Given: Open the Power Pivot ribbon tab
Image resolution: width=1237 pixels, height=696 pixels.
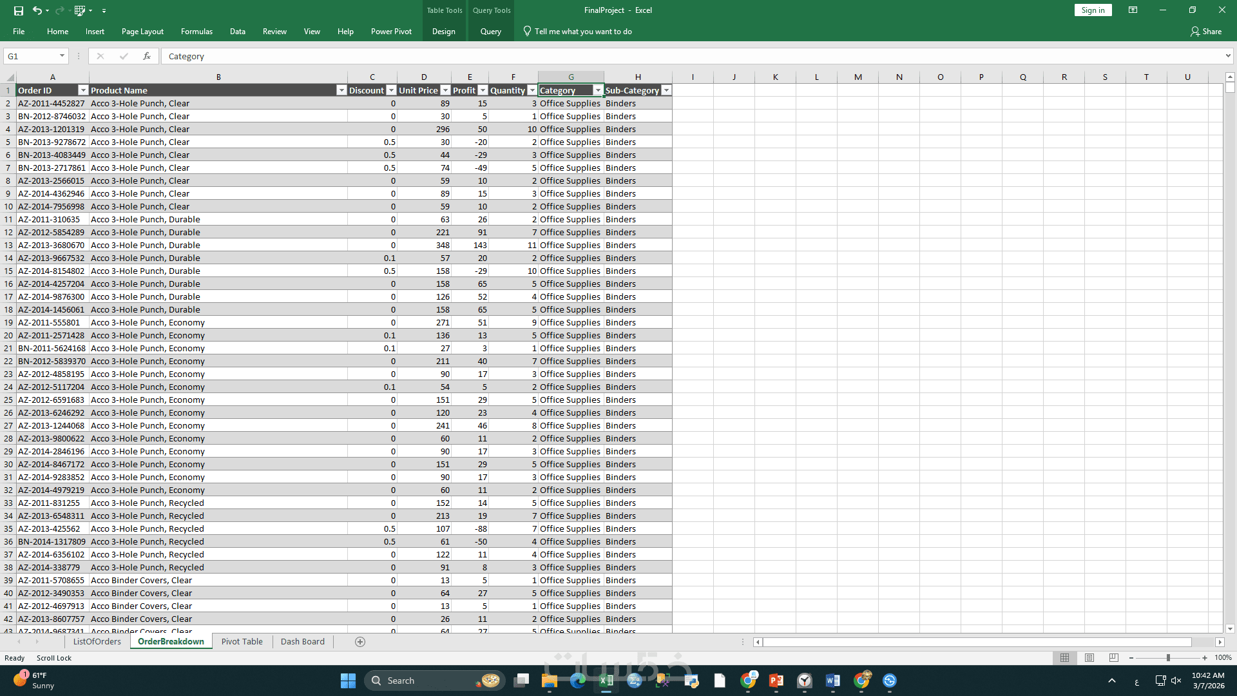Looking at the screenshot, I should tap(391, 32).
